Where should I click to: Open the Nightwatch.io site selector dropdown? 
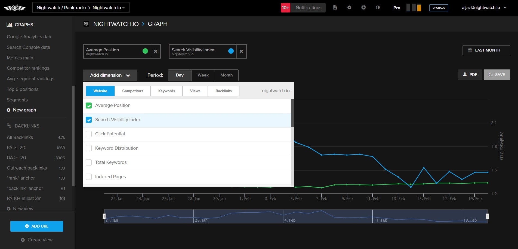click(x=109, y=8)
